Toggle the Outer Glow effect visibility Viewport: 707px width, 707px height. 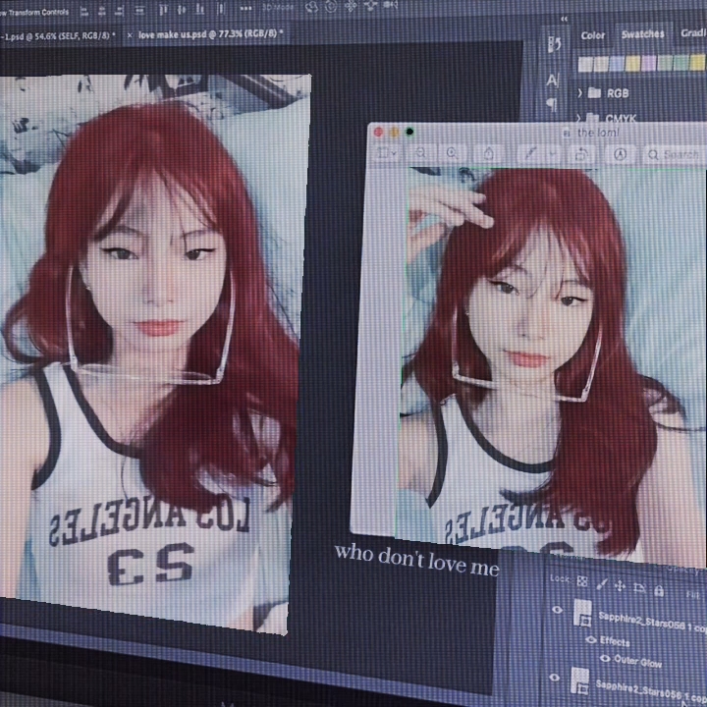pos(605,659)
